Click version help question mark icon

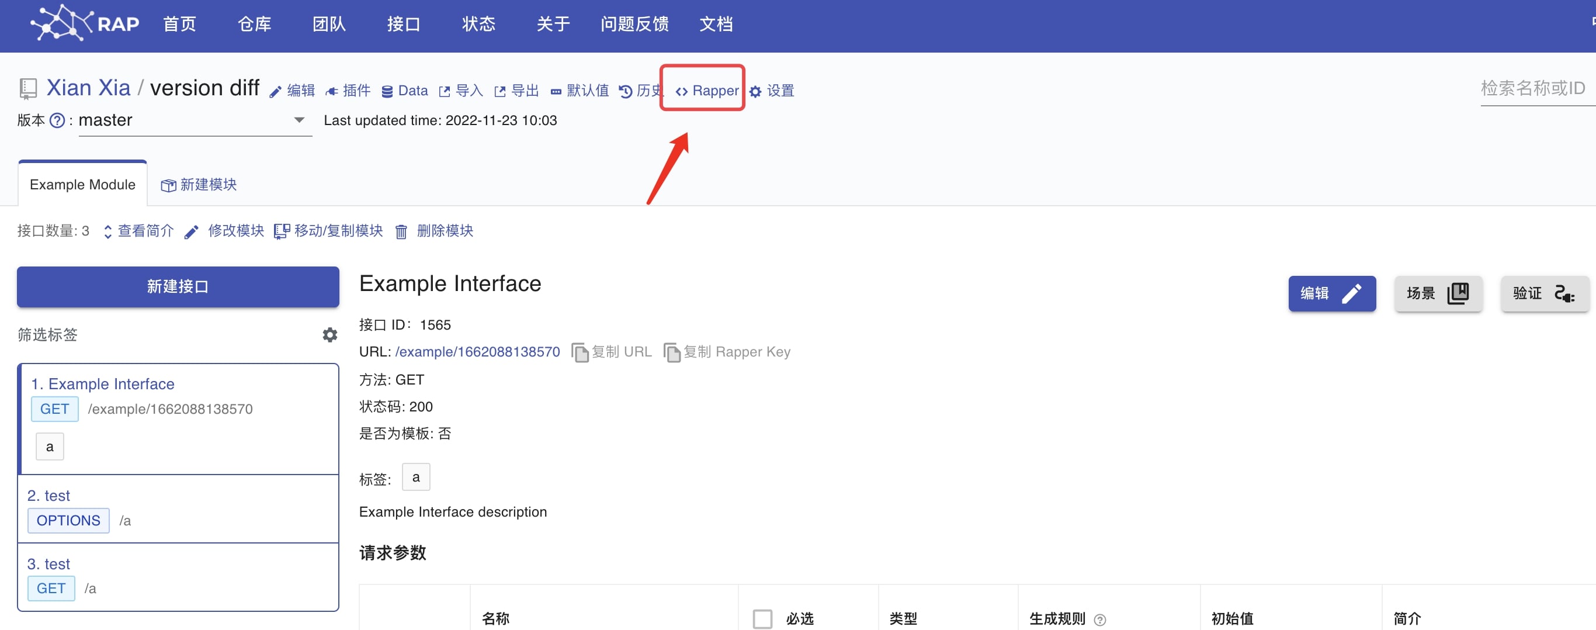point(57,120)
